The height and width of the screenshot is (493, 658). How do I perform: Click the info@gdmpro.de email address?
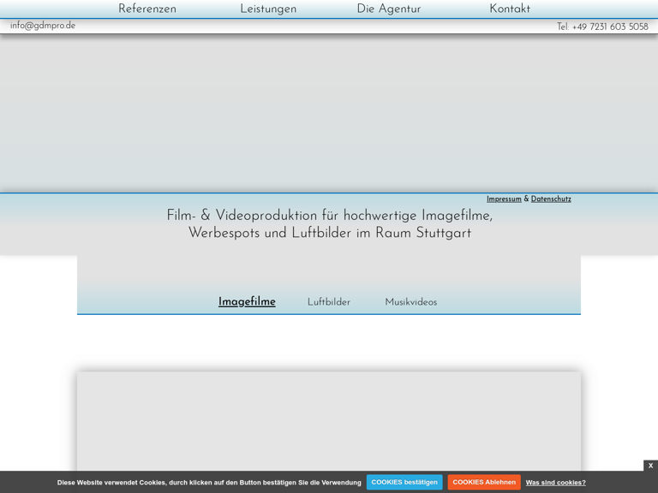tap(43, 26)
